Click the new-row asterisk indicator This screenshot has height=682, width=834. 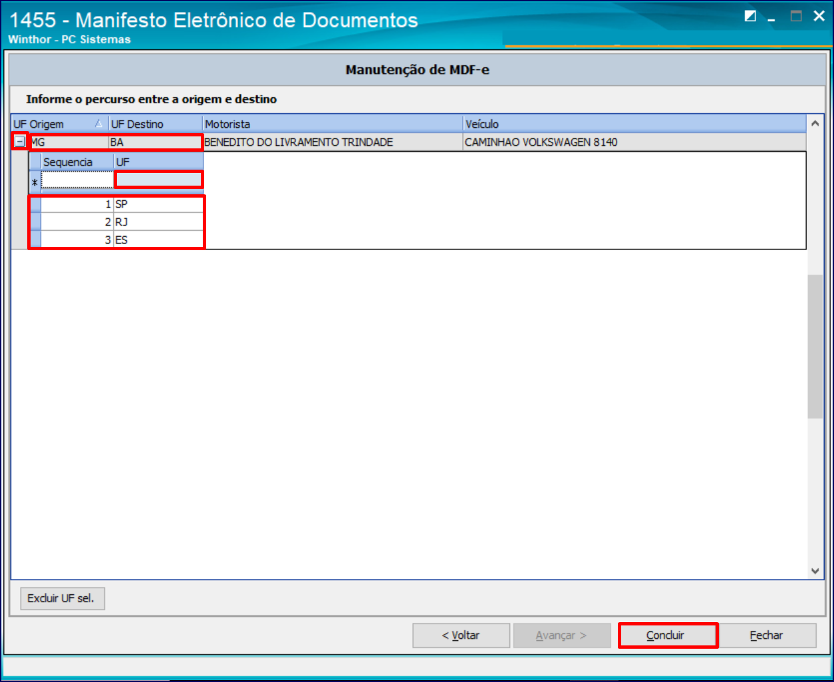(x=35, y=182)
